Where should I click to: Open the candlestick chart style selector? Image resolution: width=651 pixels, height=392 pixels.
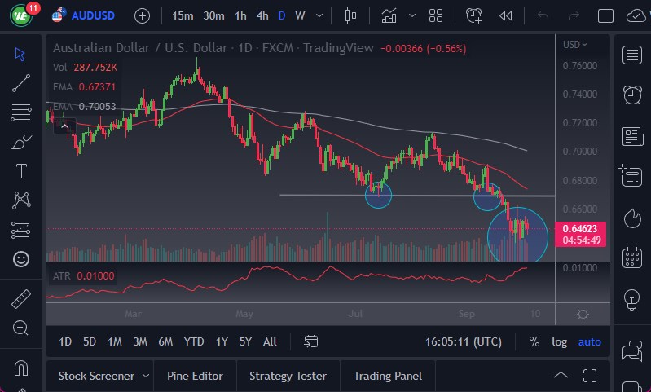351,15
